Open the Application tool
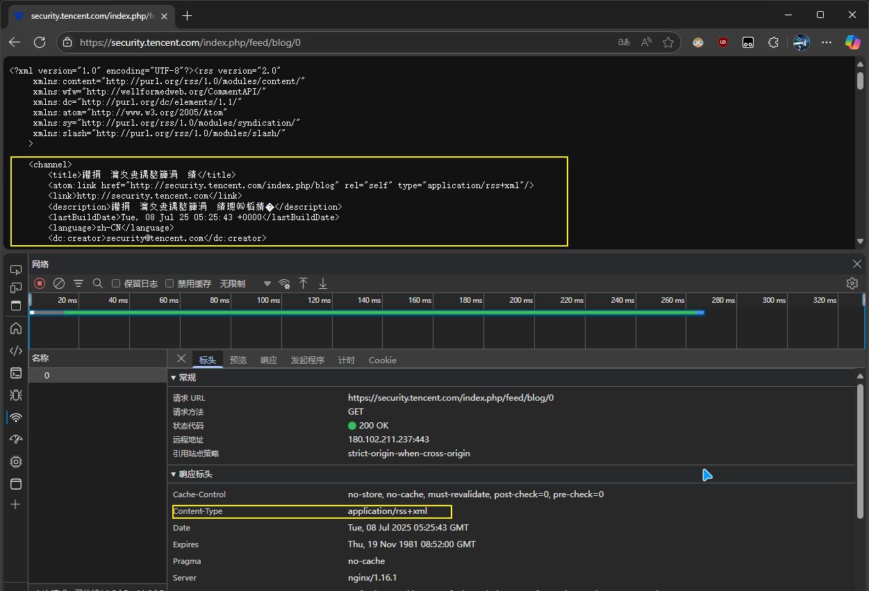Screen dimensions: 869x591 click(x=16, y=484)
